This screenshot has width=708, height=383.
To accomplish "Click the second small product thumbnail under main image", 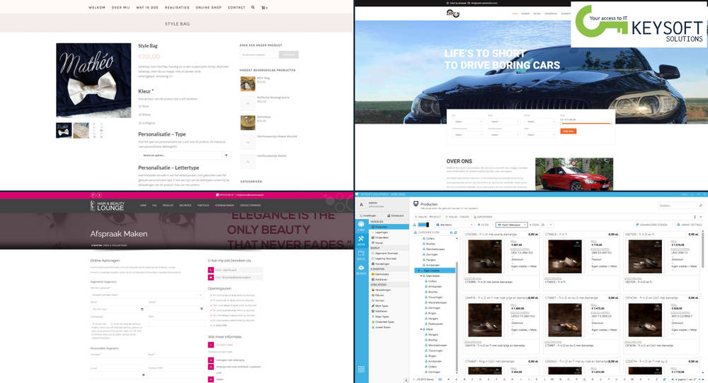I will click(81, 130).
